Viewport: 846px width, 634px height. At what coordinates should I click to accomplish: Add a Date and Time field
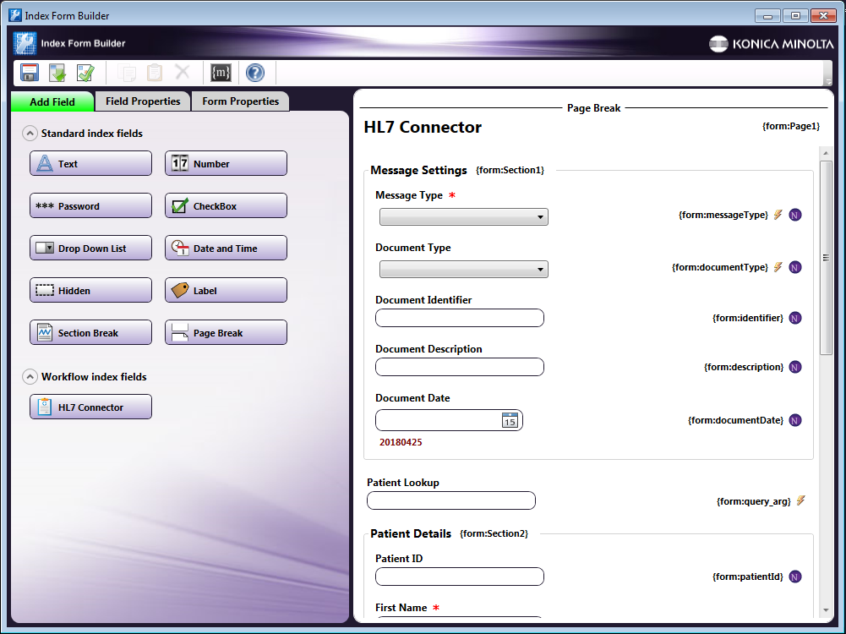(x=226, y=249)
